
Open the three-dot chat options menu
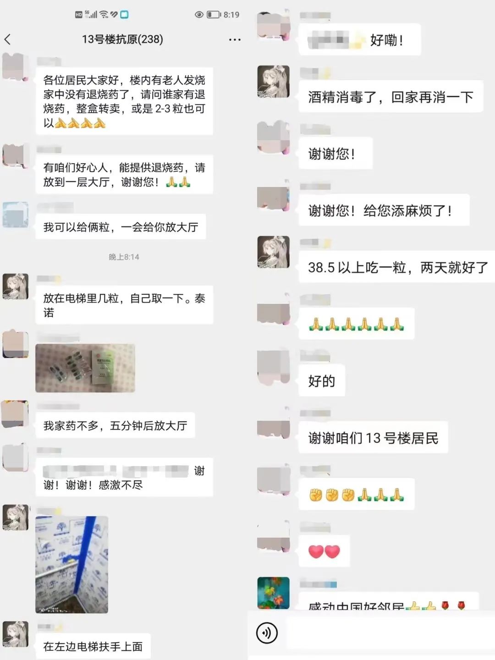(x=235, y=40)
